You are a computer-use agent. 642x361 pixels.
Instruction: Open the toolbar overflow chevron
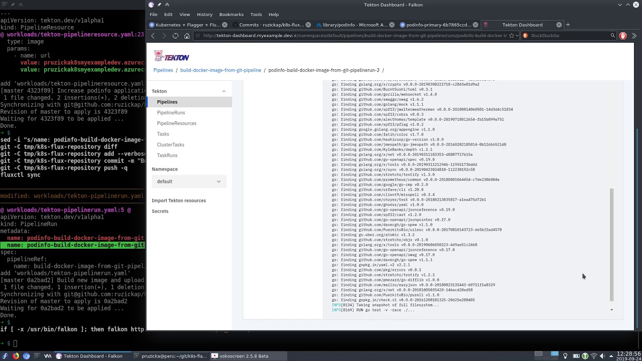[634, 36]
